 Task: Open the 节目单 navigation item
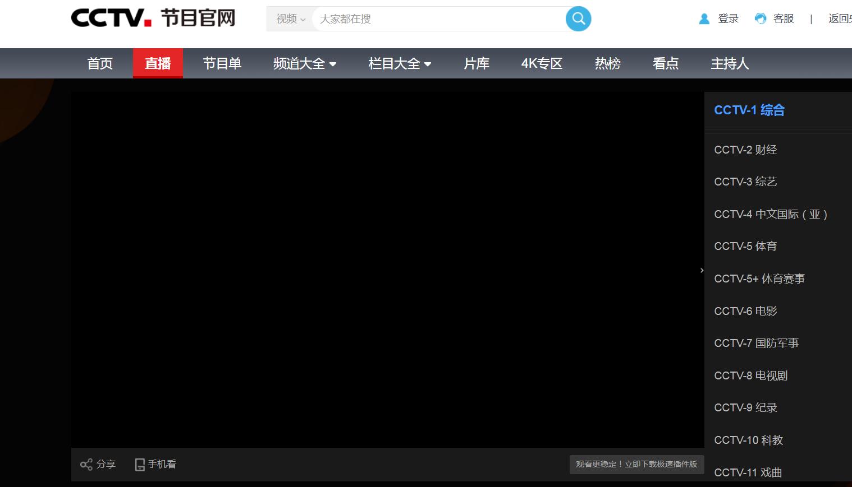222,63
